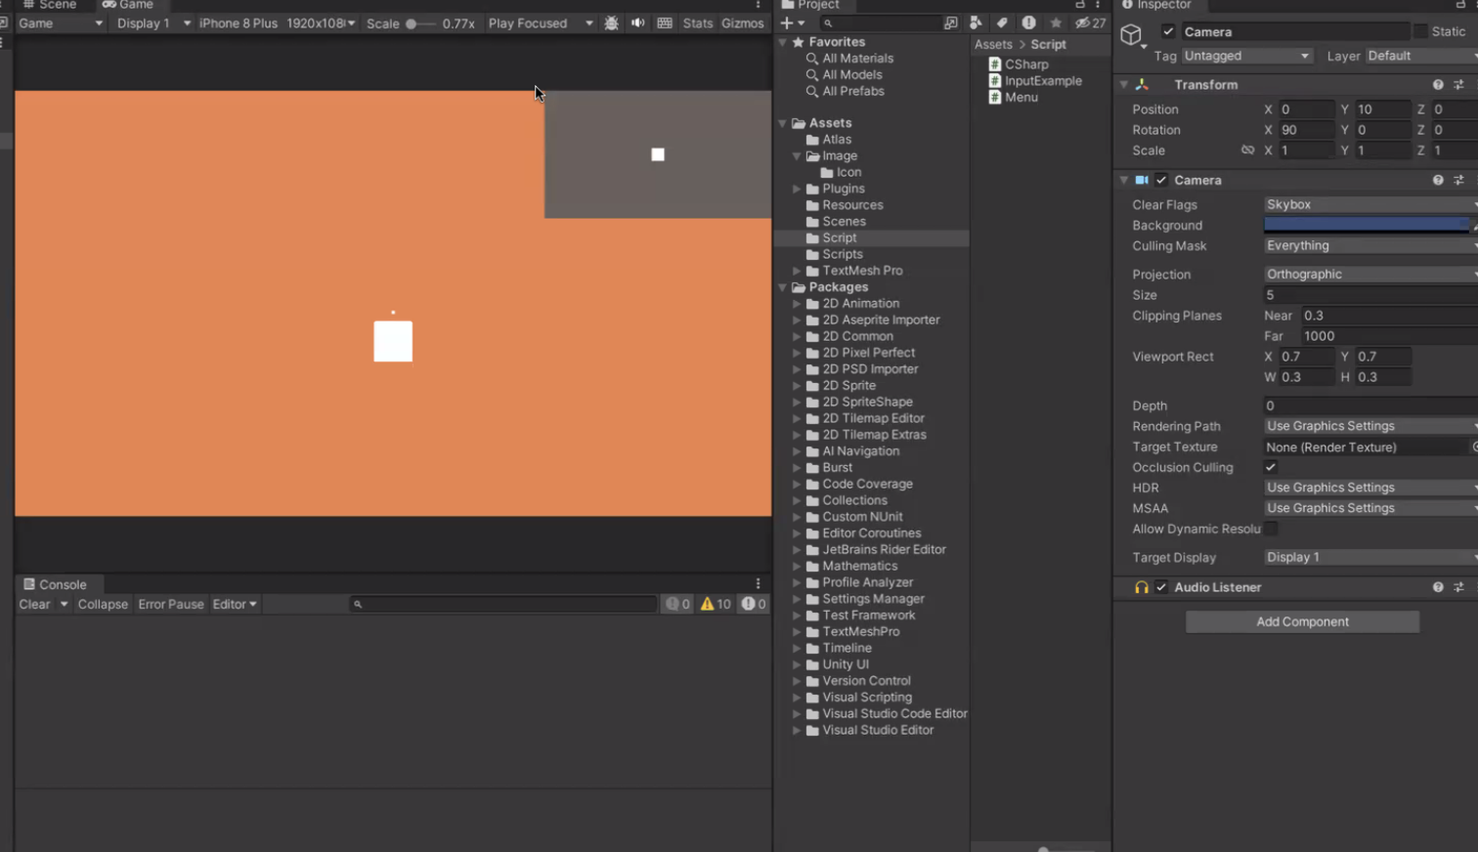
Task: Toggle the Camera GameObject active checkbox
Action: click(1168, 32)
